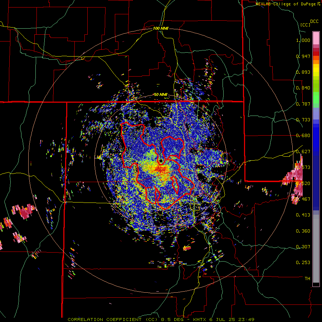Click the 0.307 legend value
Viewport: 322px width, 322px height.
303,247
